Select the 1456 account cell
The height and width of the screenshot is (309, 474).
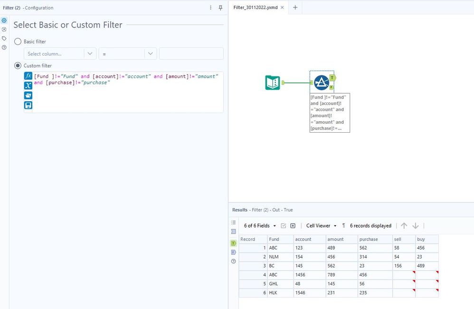(x=310, y=275)
